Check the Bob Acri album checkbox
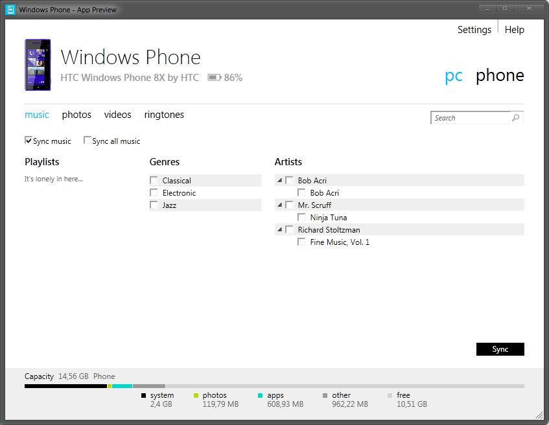 click(301, 192)
